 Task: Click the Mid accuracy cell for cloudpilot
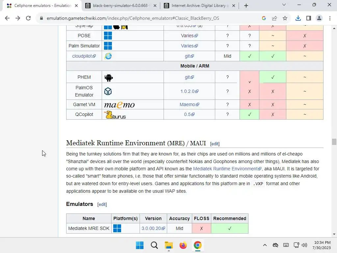pos(227,56)
